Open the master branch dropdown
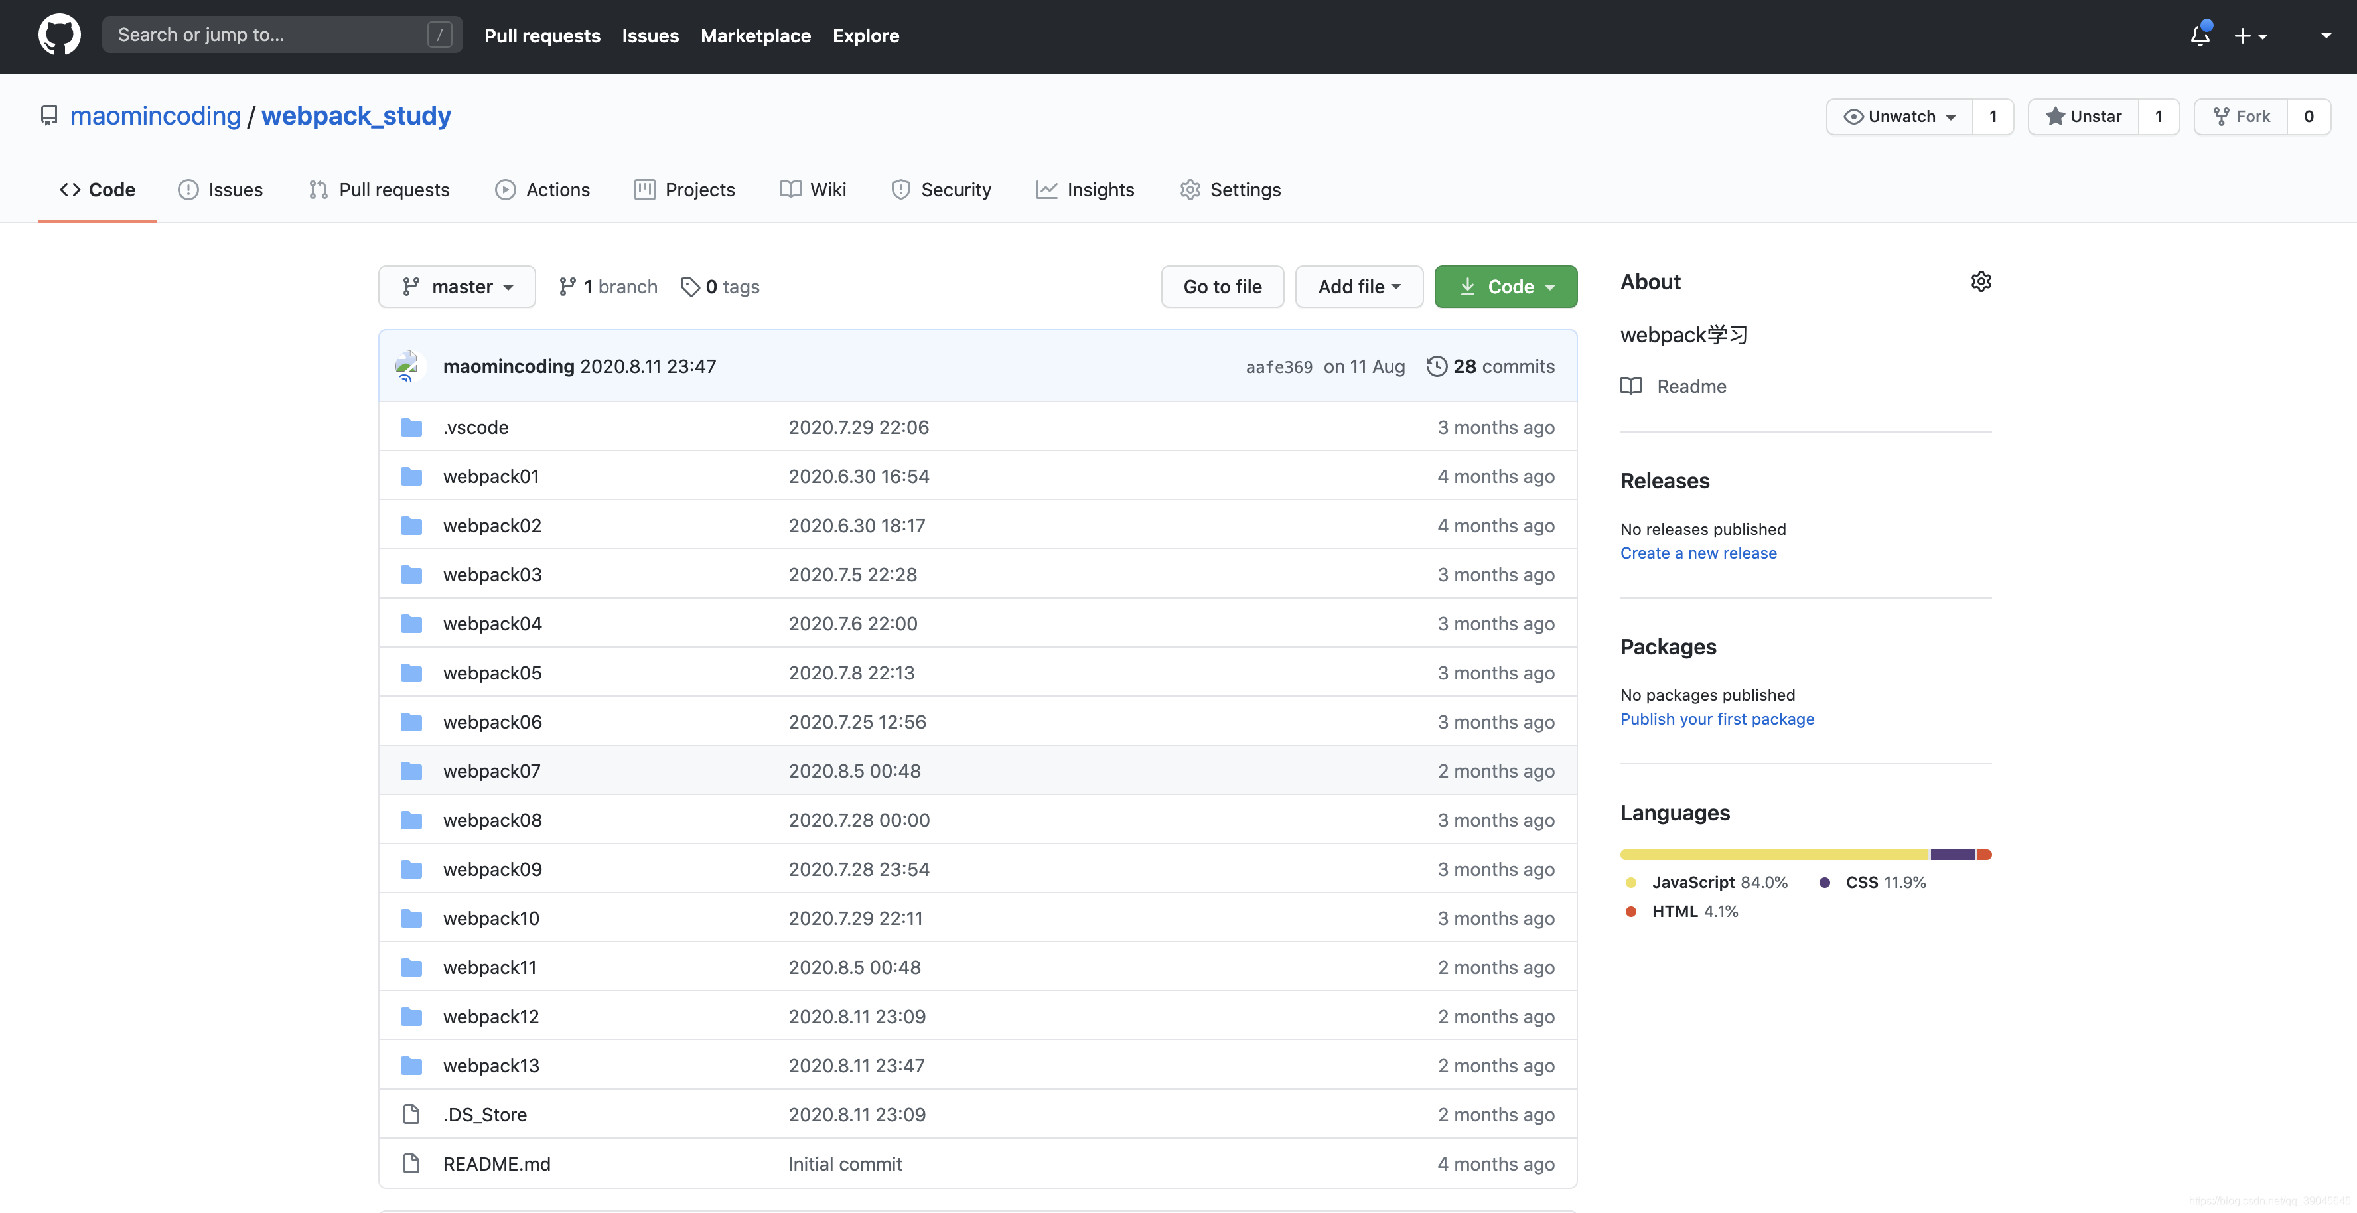Image resolution: width=2357 pixels, height=1213 pixels. [x=457, y=287]
